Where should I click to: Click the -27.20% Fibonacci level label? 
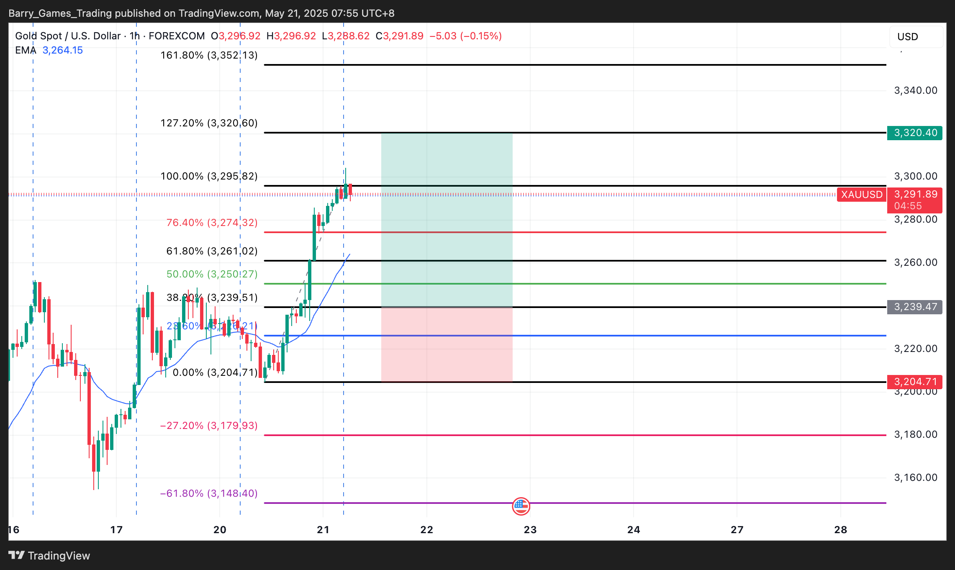(208, 426)
